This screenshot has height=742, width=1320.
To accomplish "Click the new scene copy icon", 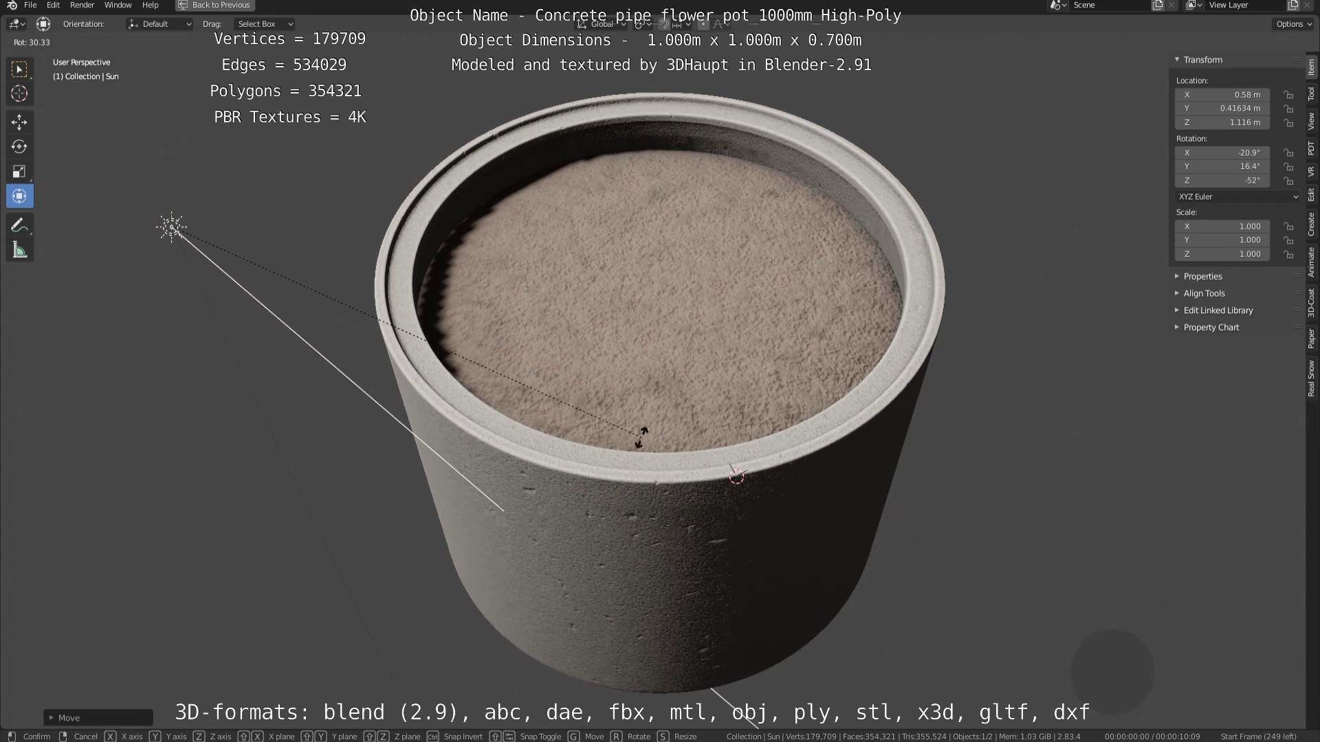I will click(x=1158, y=5).
